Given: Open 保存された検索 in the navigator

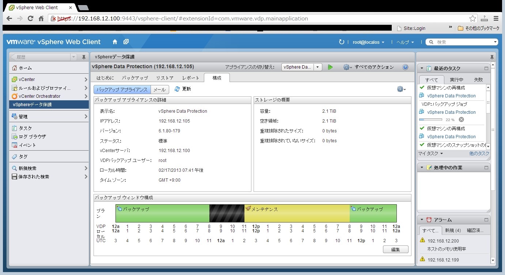Looking at the screenshot, I should (x=49, y=177).
